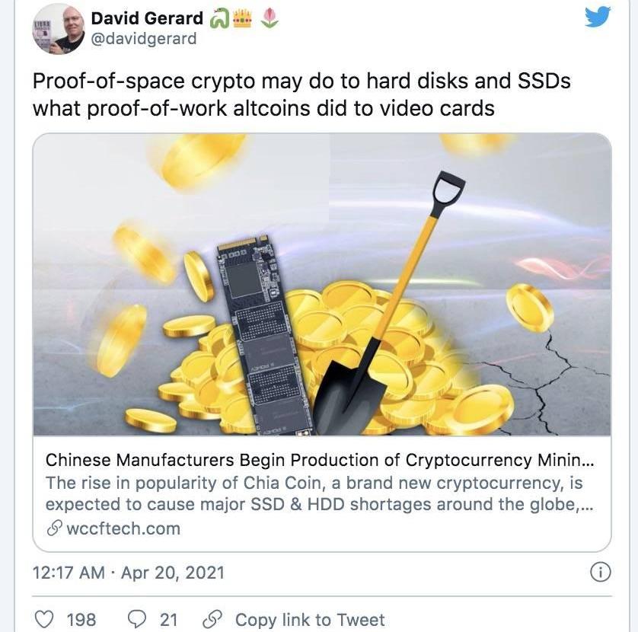This screenshot has width=638, height=632.
Task: Open the tweet info circle icon
Action: point(600,572)
